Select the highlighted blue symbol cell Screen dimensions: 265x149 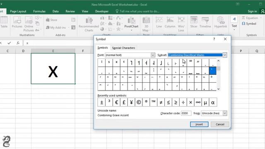click(212, 71)
